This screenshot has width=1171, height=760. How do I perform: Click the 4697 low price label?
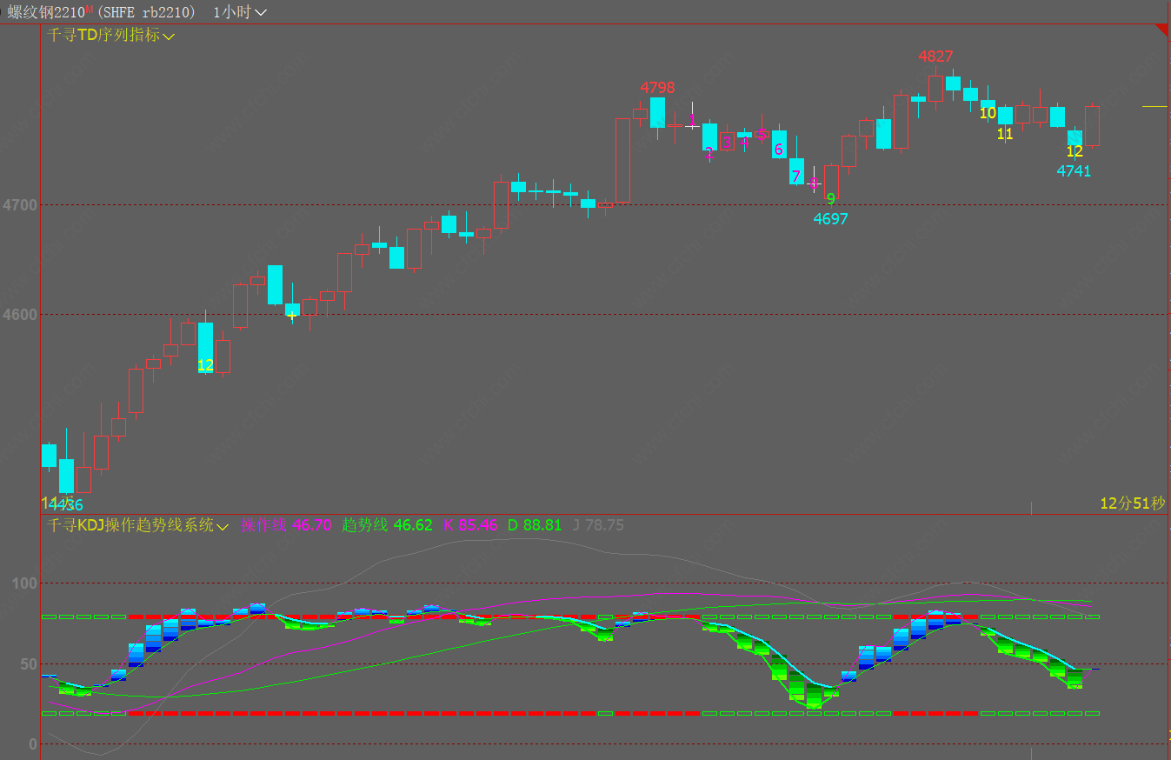(830, 219)
